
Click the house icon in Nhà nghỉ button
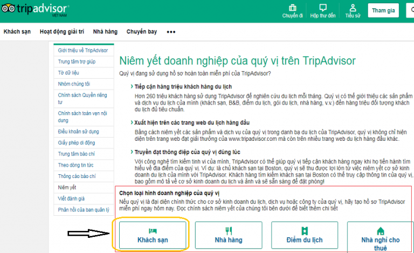[x=381, y=231]
